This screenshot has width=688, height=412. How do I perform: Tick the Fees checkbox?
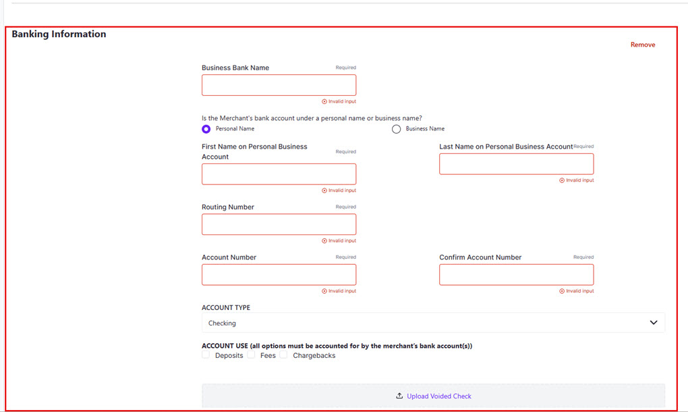pyautogui.click(x=251, y=355)
